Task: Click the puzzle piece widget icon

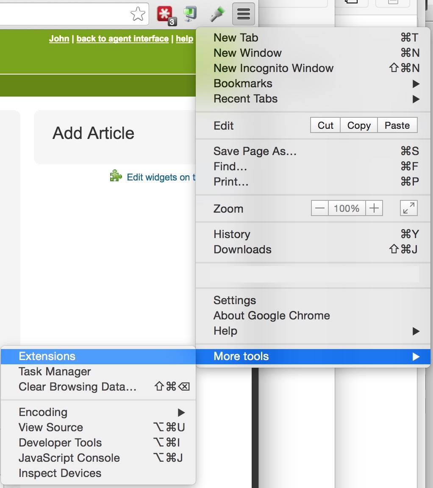Action: [x=116, y=177]
